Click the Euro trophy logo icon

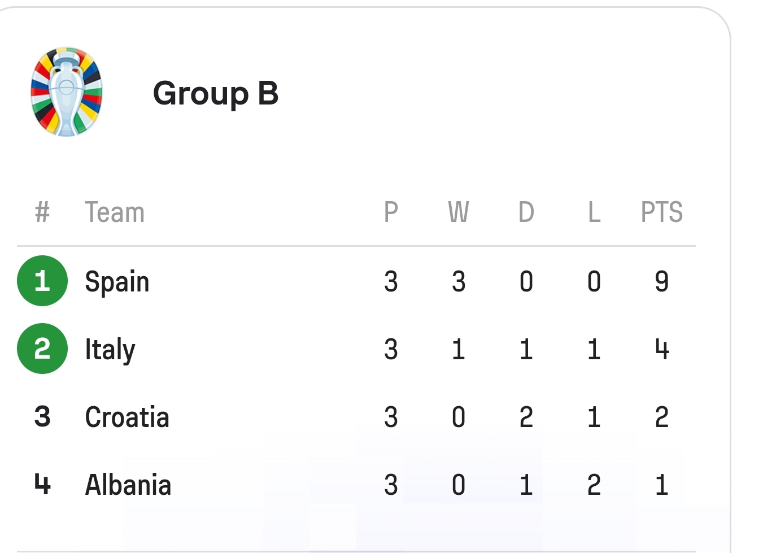[66, 92]
